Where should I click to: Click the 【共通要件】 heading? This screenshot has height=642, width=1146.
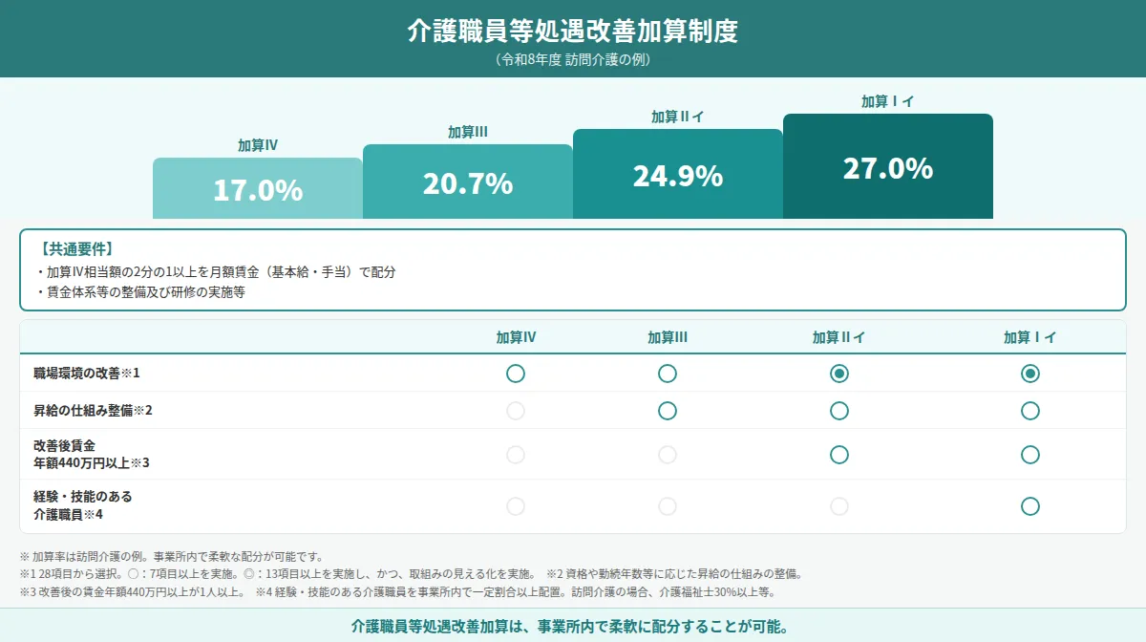point(76,250)
